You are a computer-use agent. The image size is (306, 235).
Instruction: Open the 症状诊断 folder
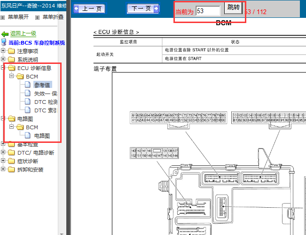(x=28, y=161)
